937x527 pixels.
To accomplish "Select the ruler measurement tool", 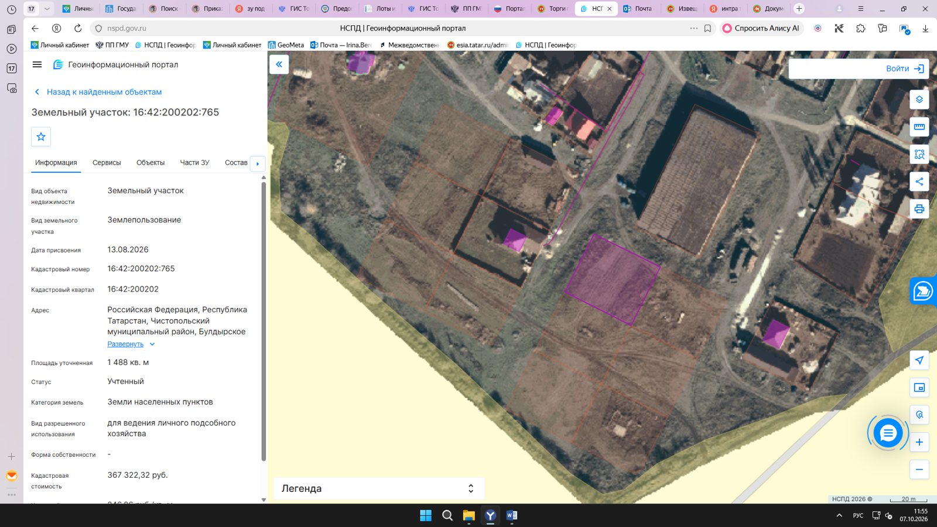I will coord(919,126).
